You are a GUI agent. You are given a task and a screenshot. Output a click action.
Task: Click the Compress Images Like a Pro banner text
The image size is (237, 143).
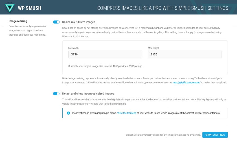click(163, 8)
